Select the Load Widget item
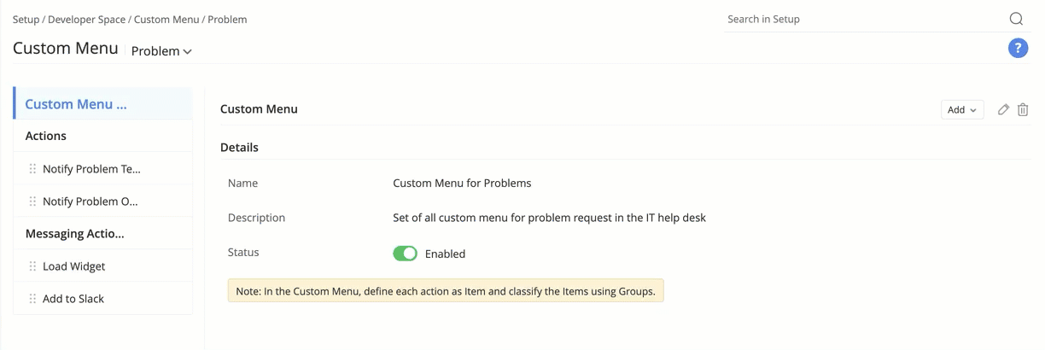This screenshot has width=1045, height=350. [x=74, y=266]
